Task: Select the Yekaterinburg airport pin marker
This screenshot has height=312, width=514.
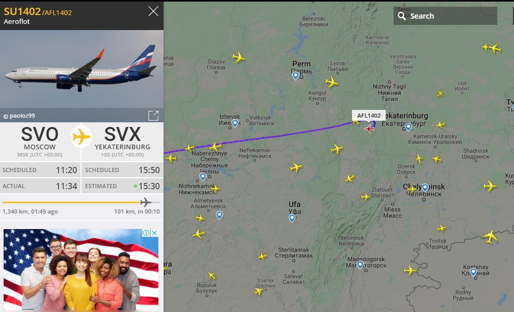Action: [408, 126]
